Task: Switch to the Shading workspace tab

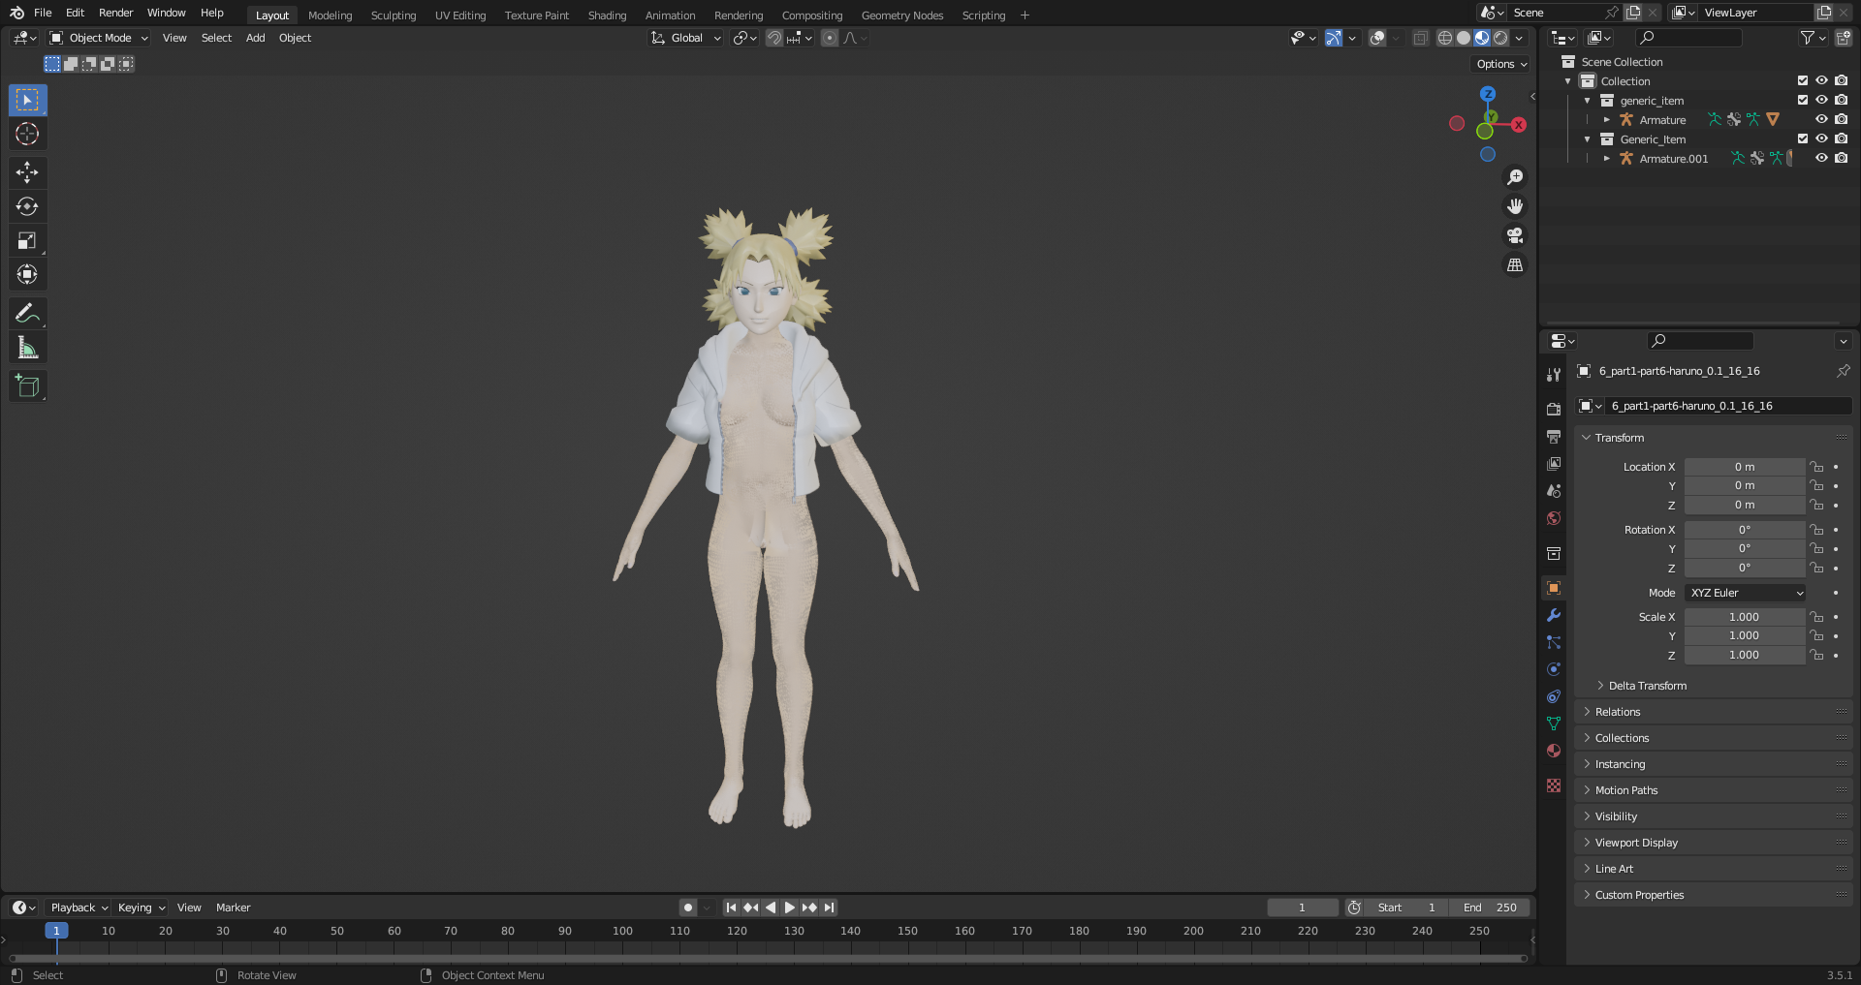Action: [x=607, y=15]
